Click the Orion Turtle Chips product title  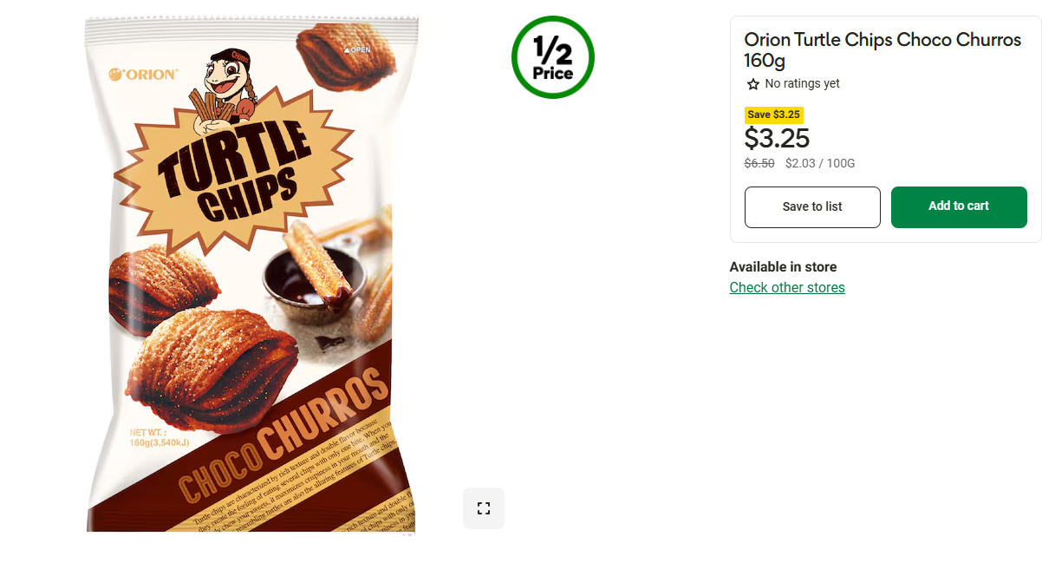tap(882, 49)
